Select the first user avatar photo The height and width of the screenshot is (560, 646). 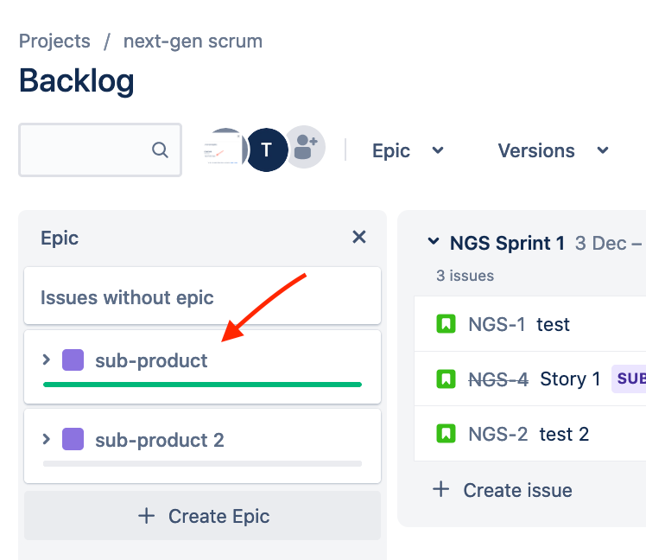click(x=224, y=150)
